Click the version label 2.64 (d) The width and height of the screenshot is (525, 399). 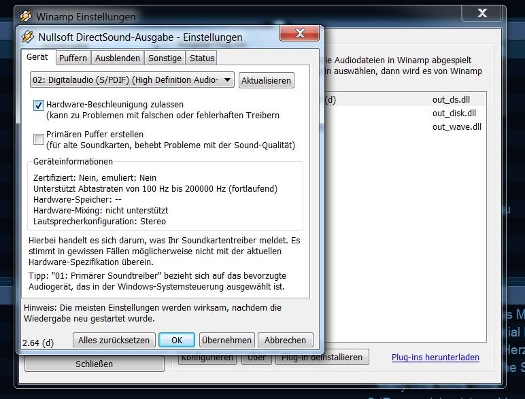38,343
